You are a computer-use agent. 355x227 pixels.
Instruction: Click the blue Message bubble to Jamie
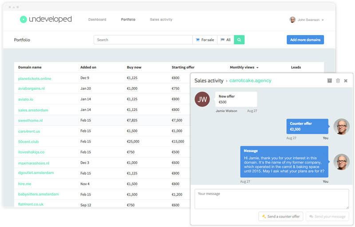(284, 162)
